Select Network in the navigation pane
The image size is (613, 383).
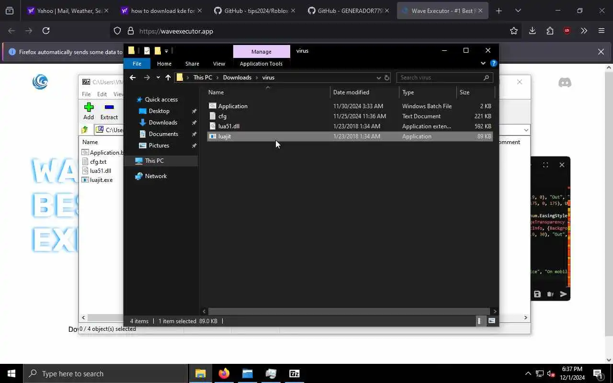click(156, 176)
